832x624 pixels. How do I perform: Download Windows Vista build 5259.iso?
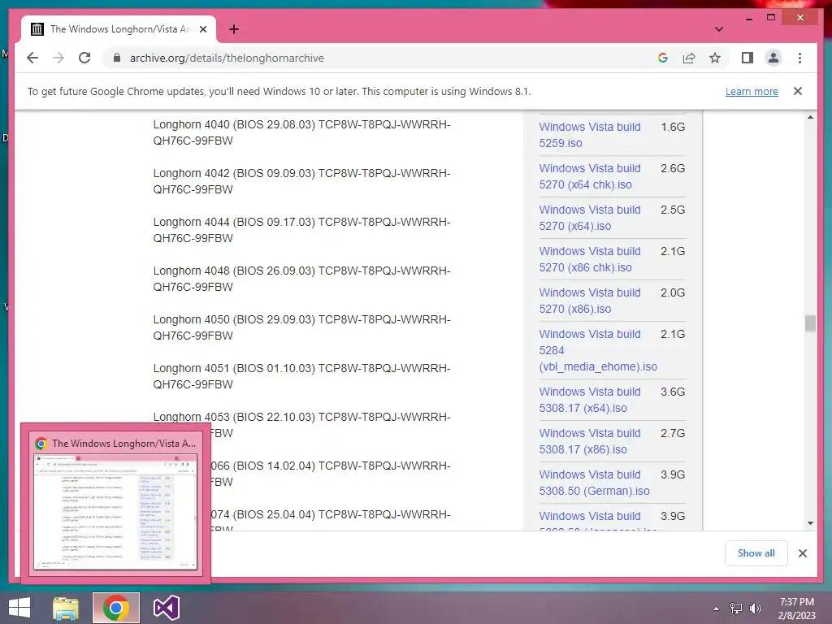coord(590,135)
